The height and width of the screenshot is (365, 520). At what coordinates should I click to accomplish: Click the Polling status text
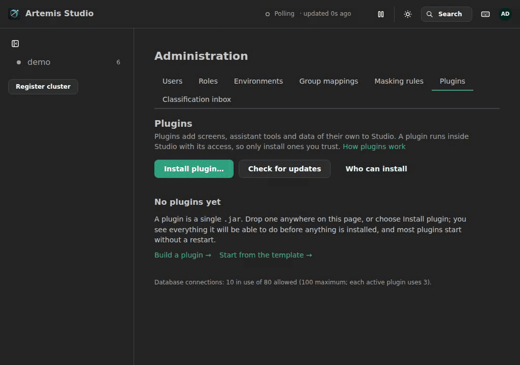pos(284,14)
